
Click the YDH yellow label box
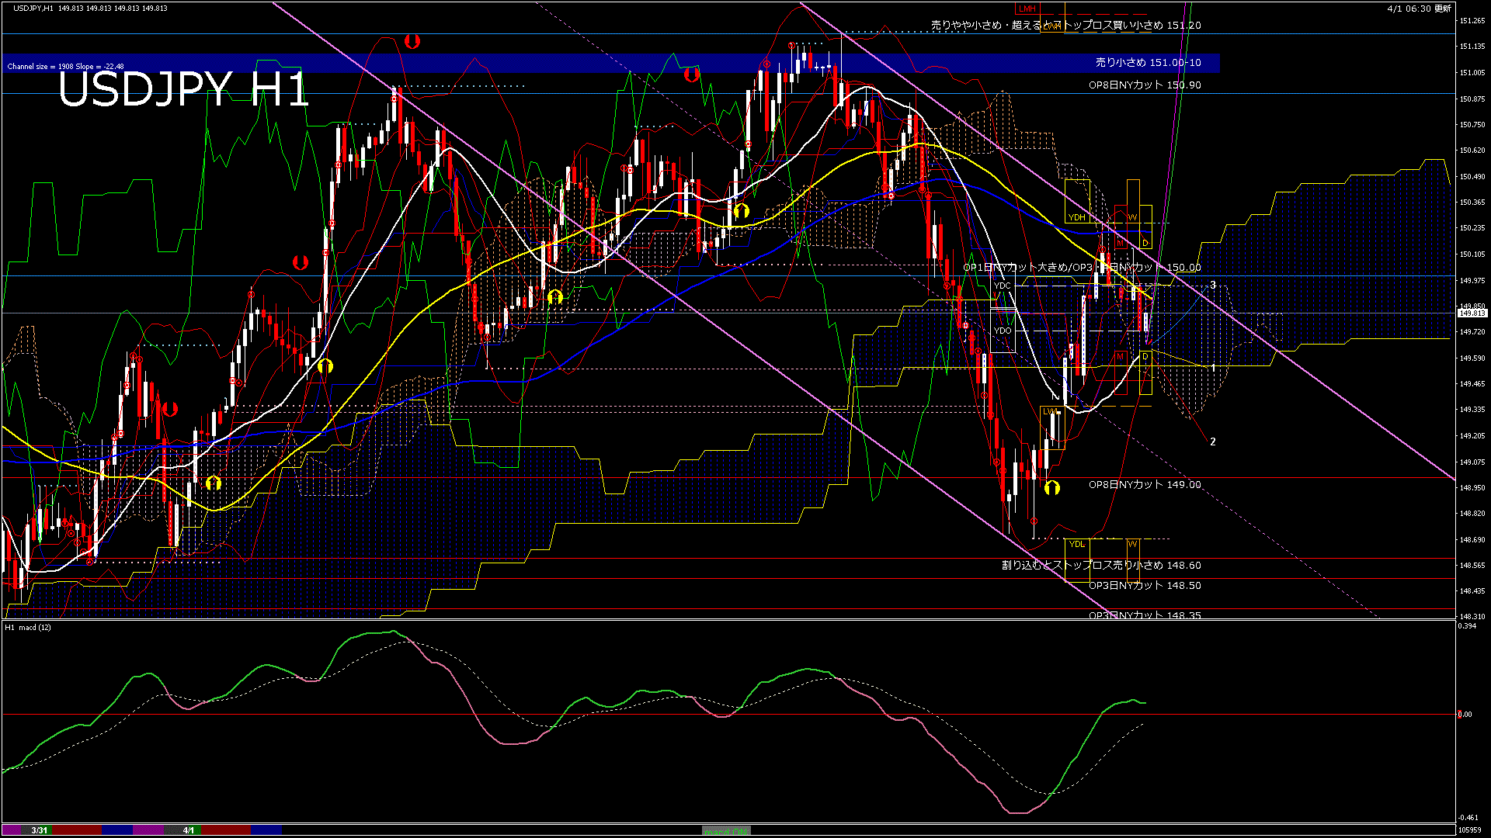click(x=1076, y=217)
